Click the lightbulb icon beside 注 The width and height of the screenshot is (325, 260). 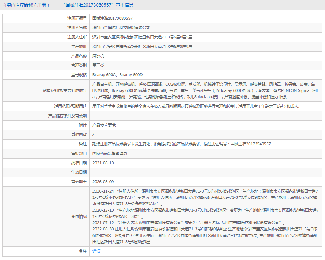point(81,251)
